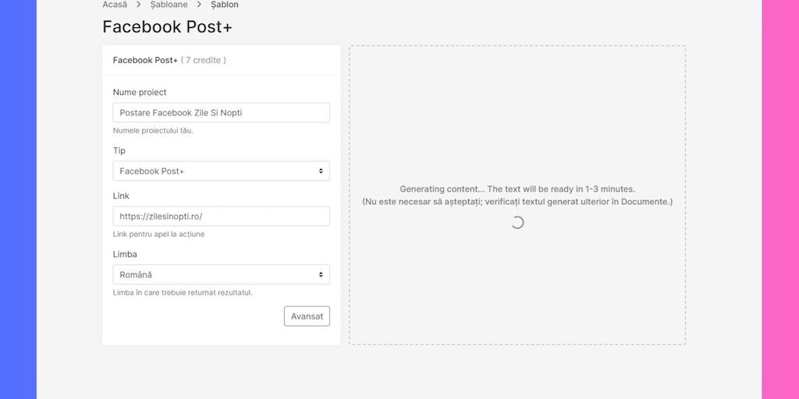Viewport: 799px width, 399px height.
Task: Click the chevron between Șabloane and Șablon
Action: click(x=199, y=5)
